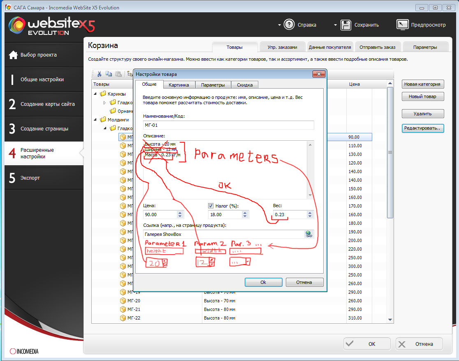Select the МГ-20 product row
Screen dimensions: 459x361
pyautogui.click(x=246, y=301)
